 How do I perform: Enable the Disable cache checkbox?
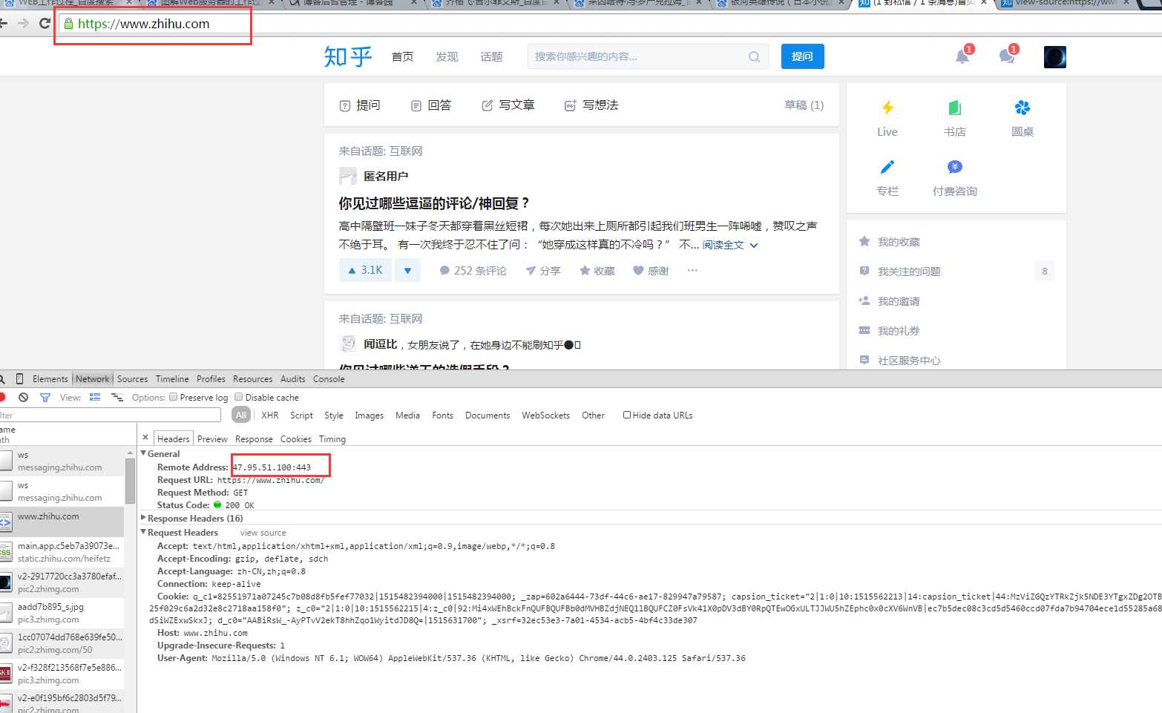(x=239, y=397)
